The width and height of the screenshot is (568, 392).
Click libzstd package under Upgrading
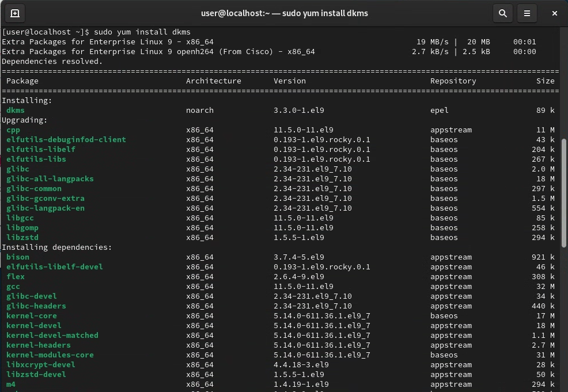point(22,237)
